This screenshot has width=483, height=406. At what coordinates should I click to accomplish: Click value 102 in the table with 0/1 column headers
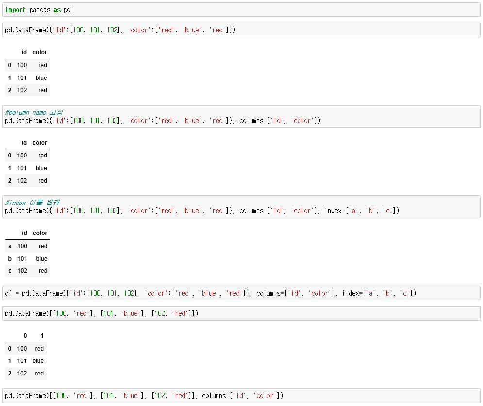pos(22,374)
